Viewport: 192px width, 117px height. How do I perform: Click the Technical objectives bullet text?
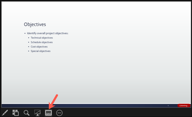[x=42, y=38]
